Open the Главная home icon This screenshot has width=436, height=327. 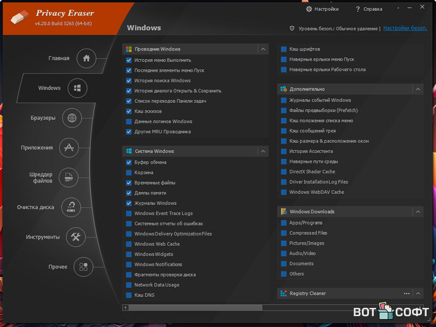[x=86, y=58]
